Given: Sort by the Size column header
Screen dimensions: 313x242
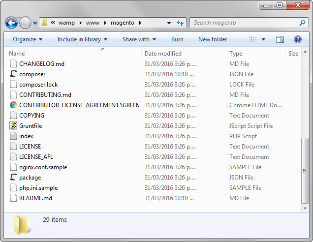Looking at the screenshot, I should [x=293, y=54].
